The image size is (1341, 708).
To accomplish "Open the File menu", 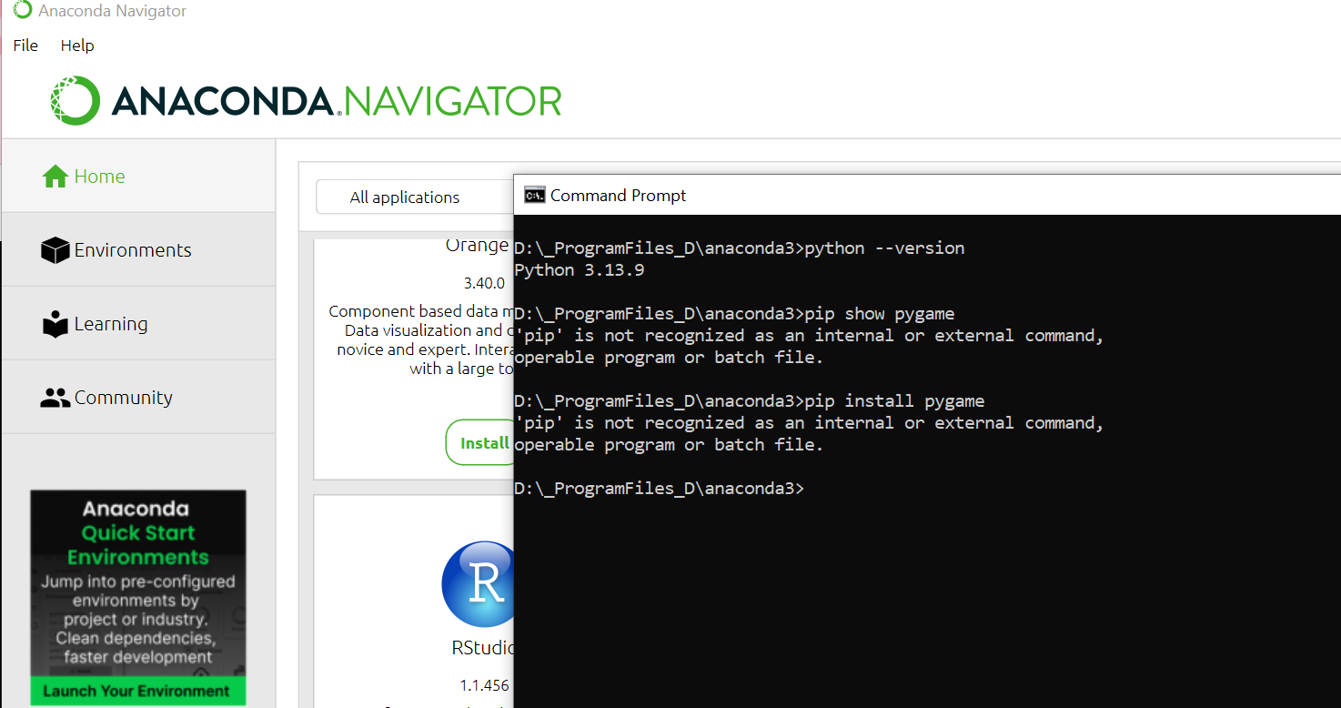I will click(25, 46).
